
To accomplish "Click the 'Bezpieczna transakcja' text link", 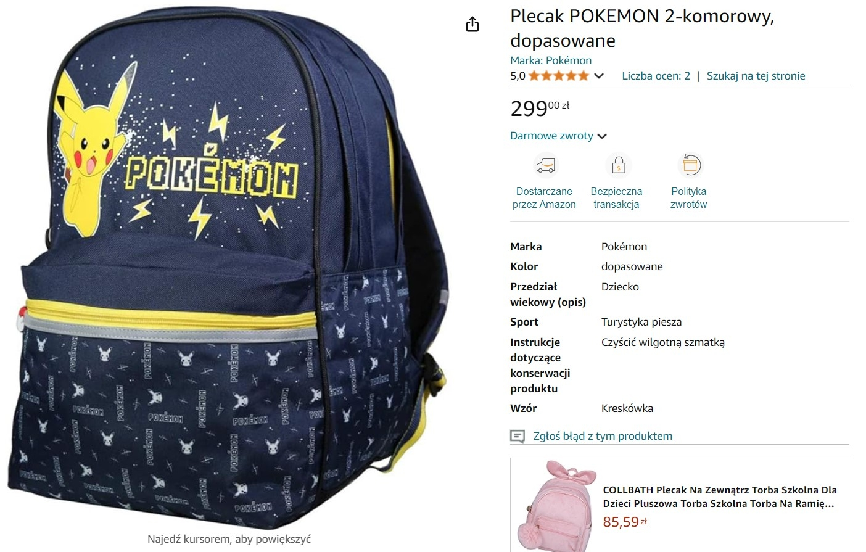I will [x=616, y=198].
